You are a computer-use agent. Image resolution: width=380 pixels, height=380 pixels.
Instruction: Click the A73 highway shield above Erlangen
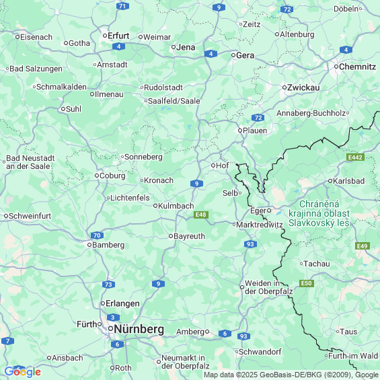click(108, 284)
